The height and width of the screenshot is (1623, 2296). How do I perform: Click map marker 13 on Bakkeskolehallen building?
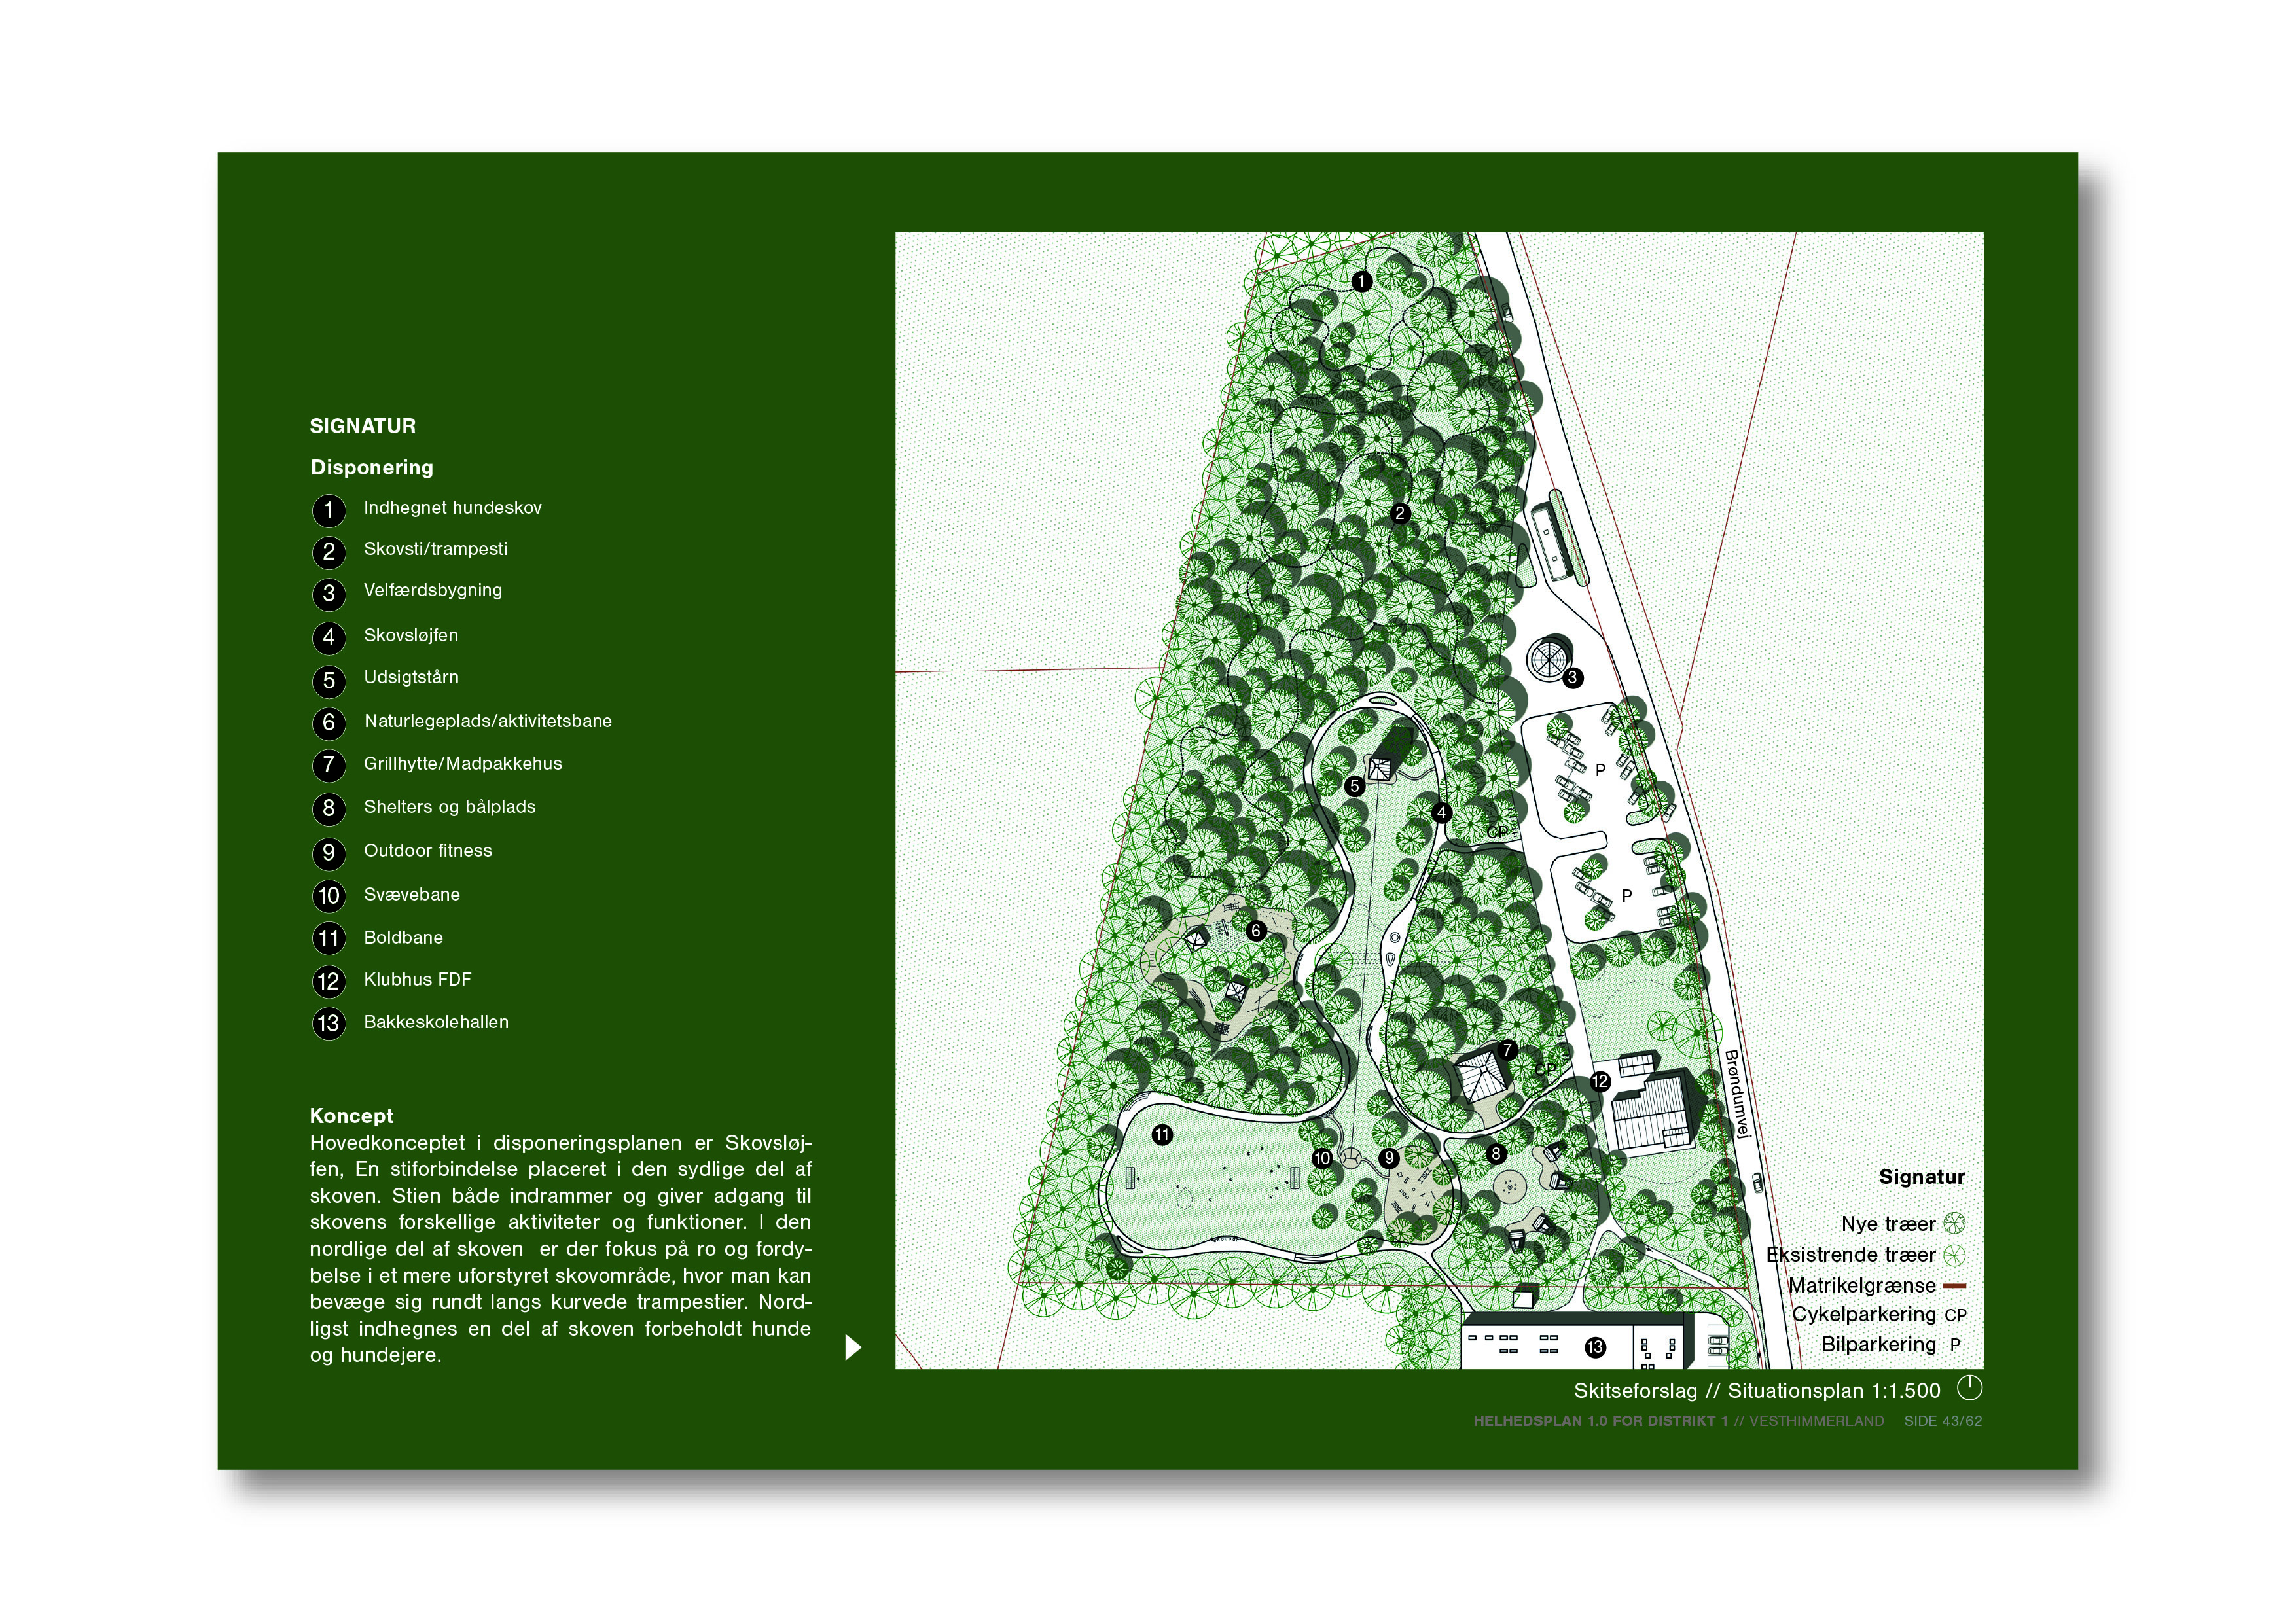[1595, 1348]
